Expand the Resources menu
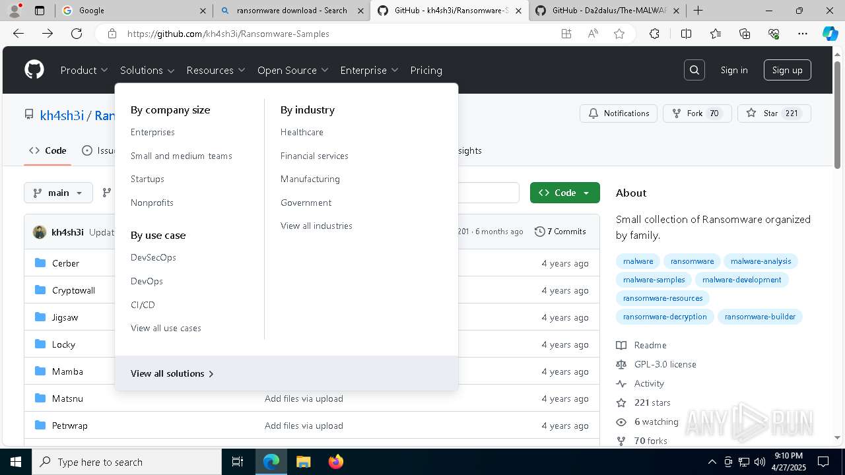 pyautogui.click(x=216, y=70)
